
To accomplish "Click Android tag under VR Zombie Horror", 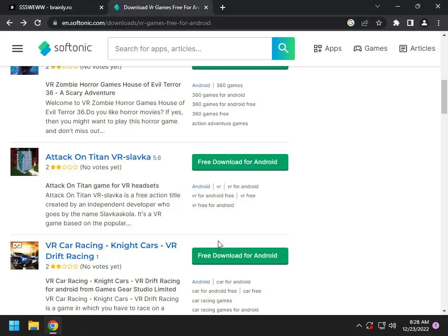I will pos(201,85).
